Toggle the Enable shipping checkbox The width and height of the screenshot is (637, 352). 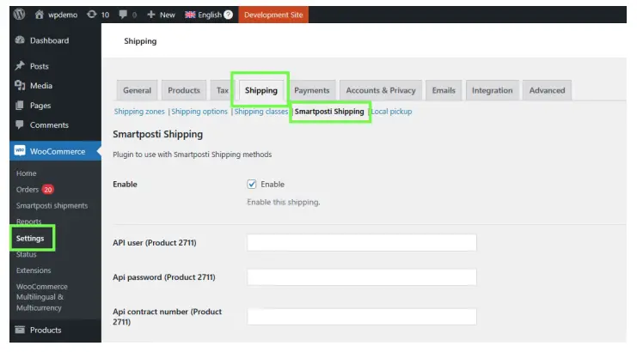point(252,184)
